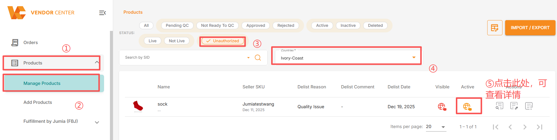557x140 pixels.
Task: Open Add Products link in sidebar
Action: [38, 102]
